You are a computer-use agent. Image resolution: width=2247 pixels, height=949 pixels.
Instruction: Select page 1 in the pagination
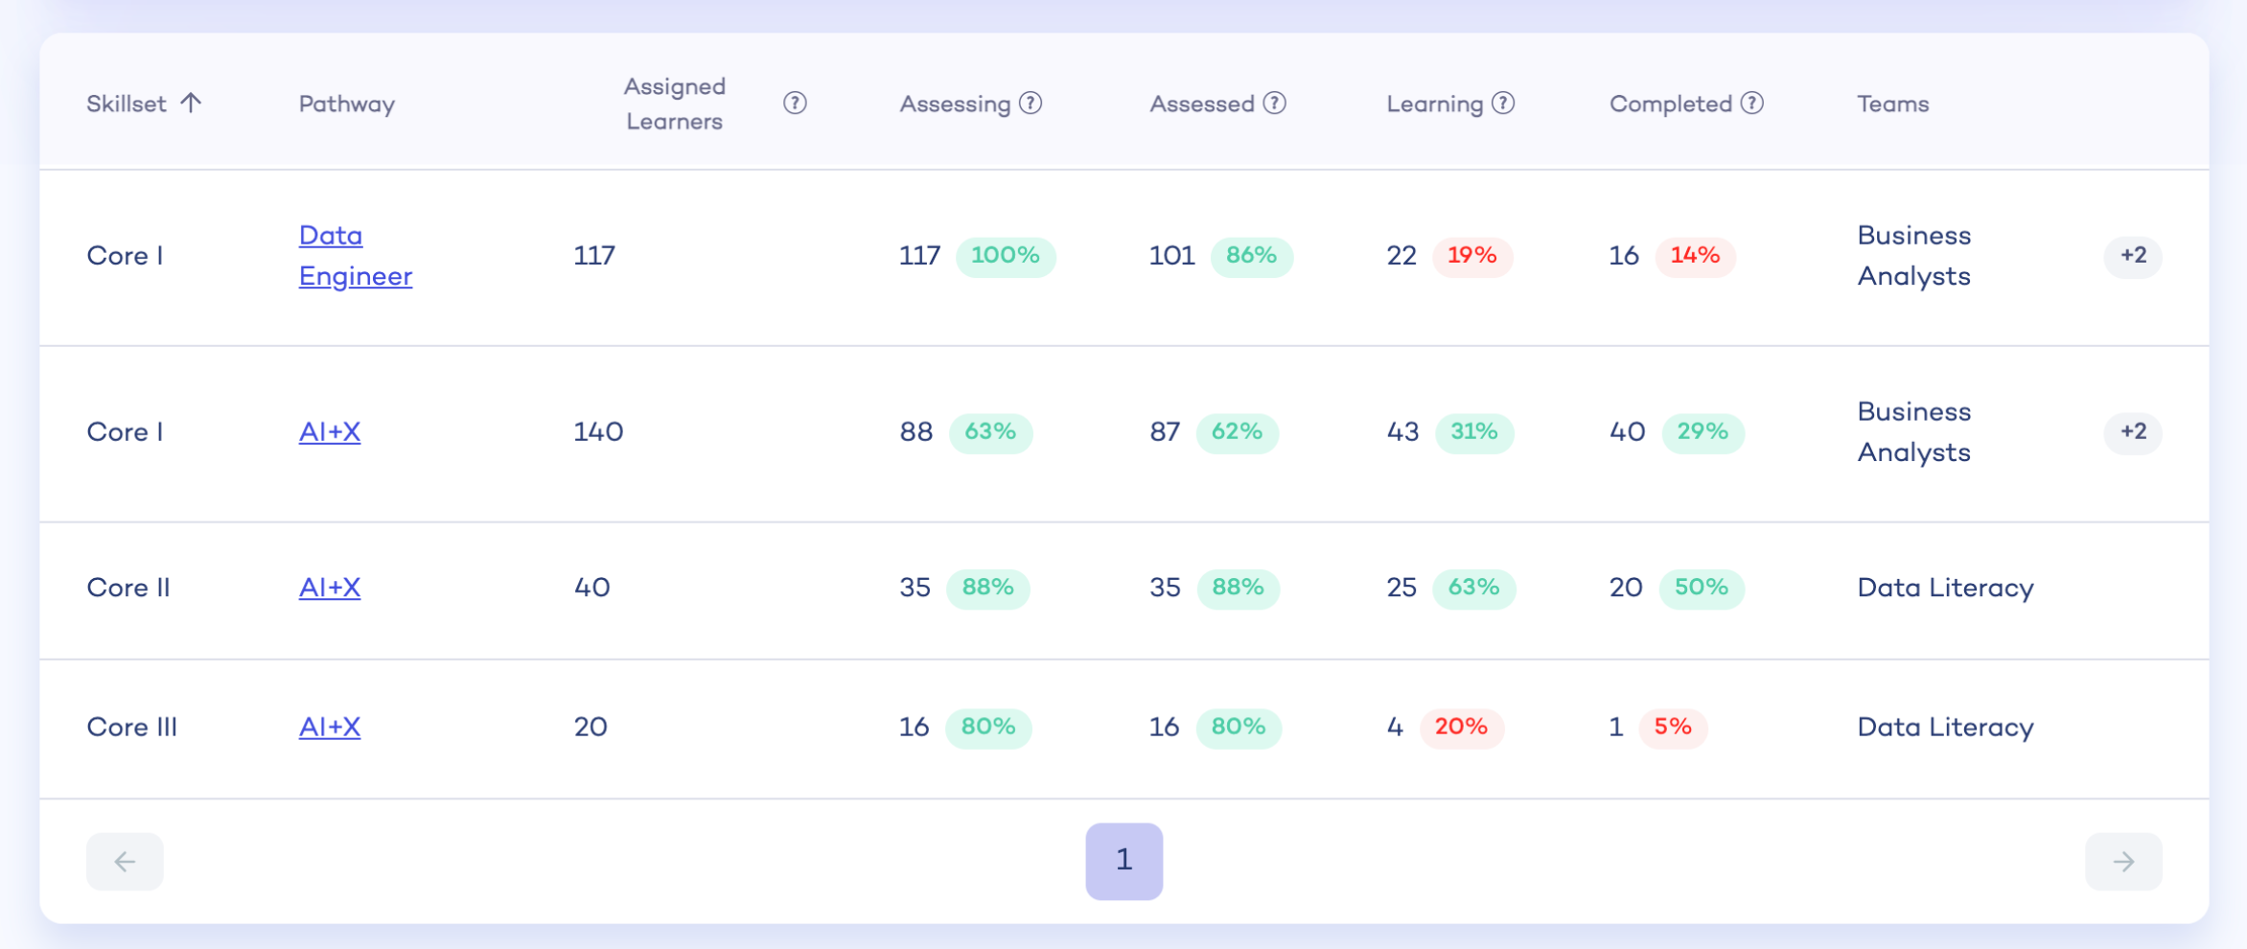pyautogui.click(x=1124, y=861)
